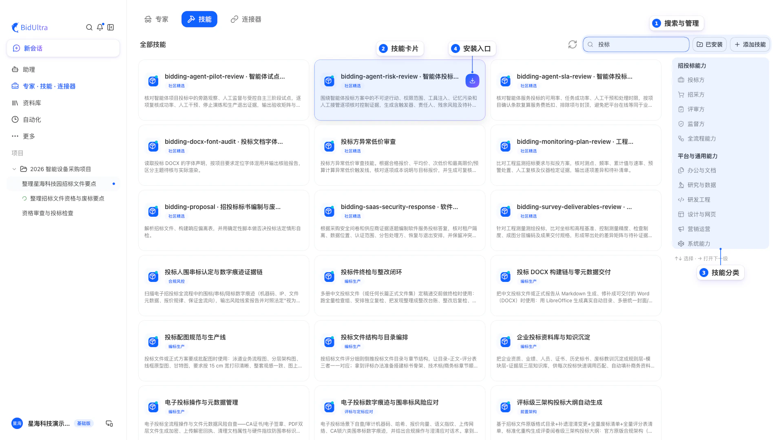Select 招采方 category with cart icon
The width and height of the screenshot is (783, 440).
[720, 95]
